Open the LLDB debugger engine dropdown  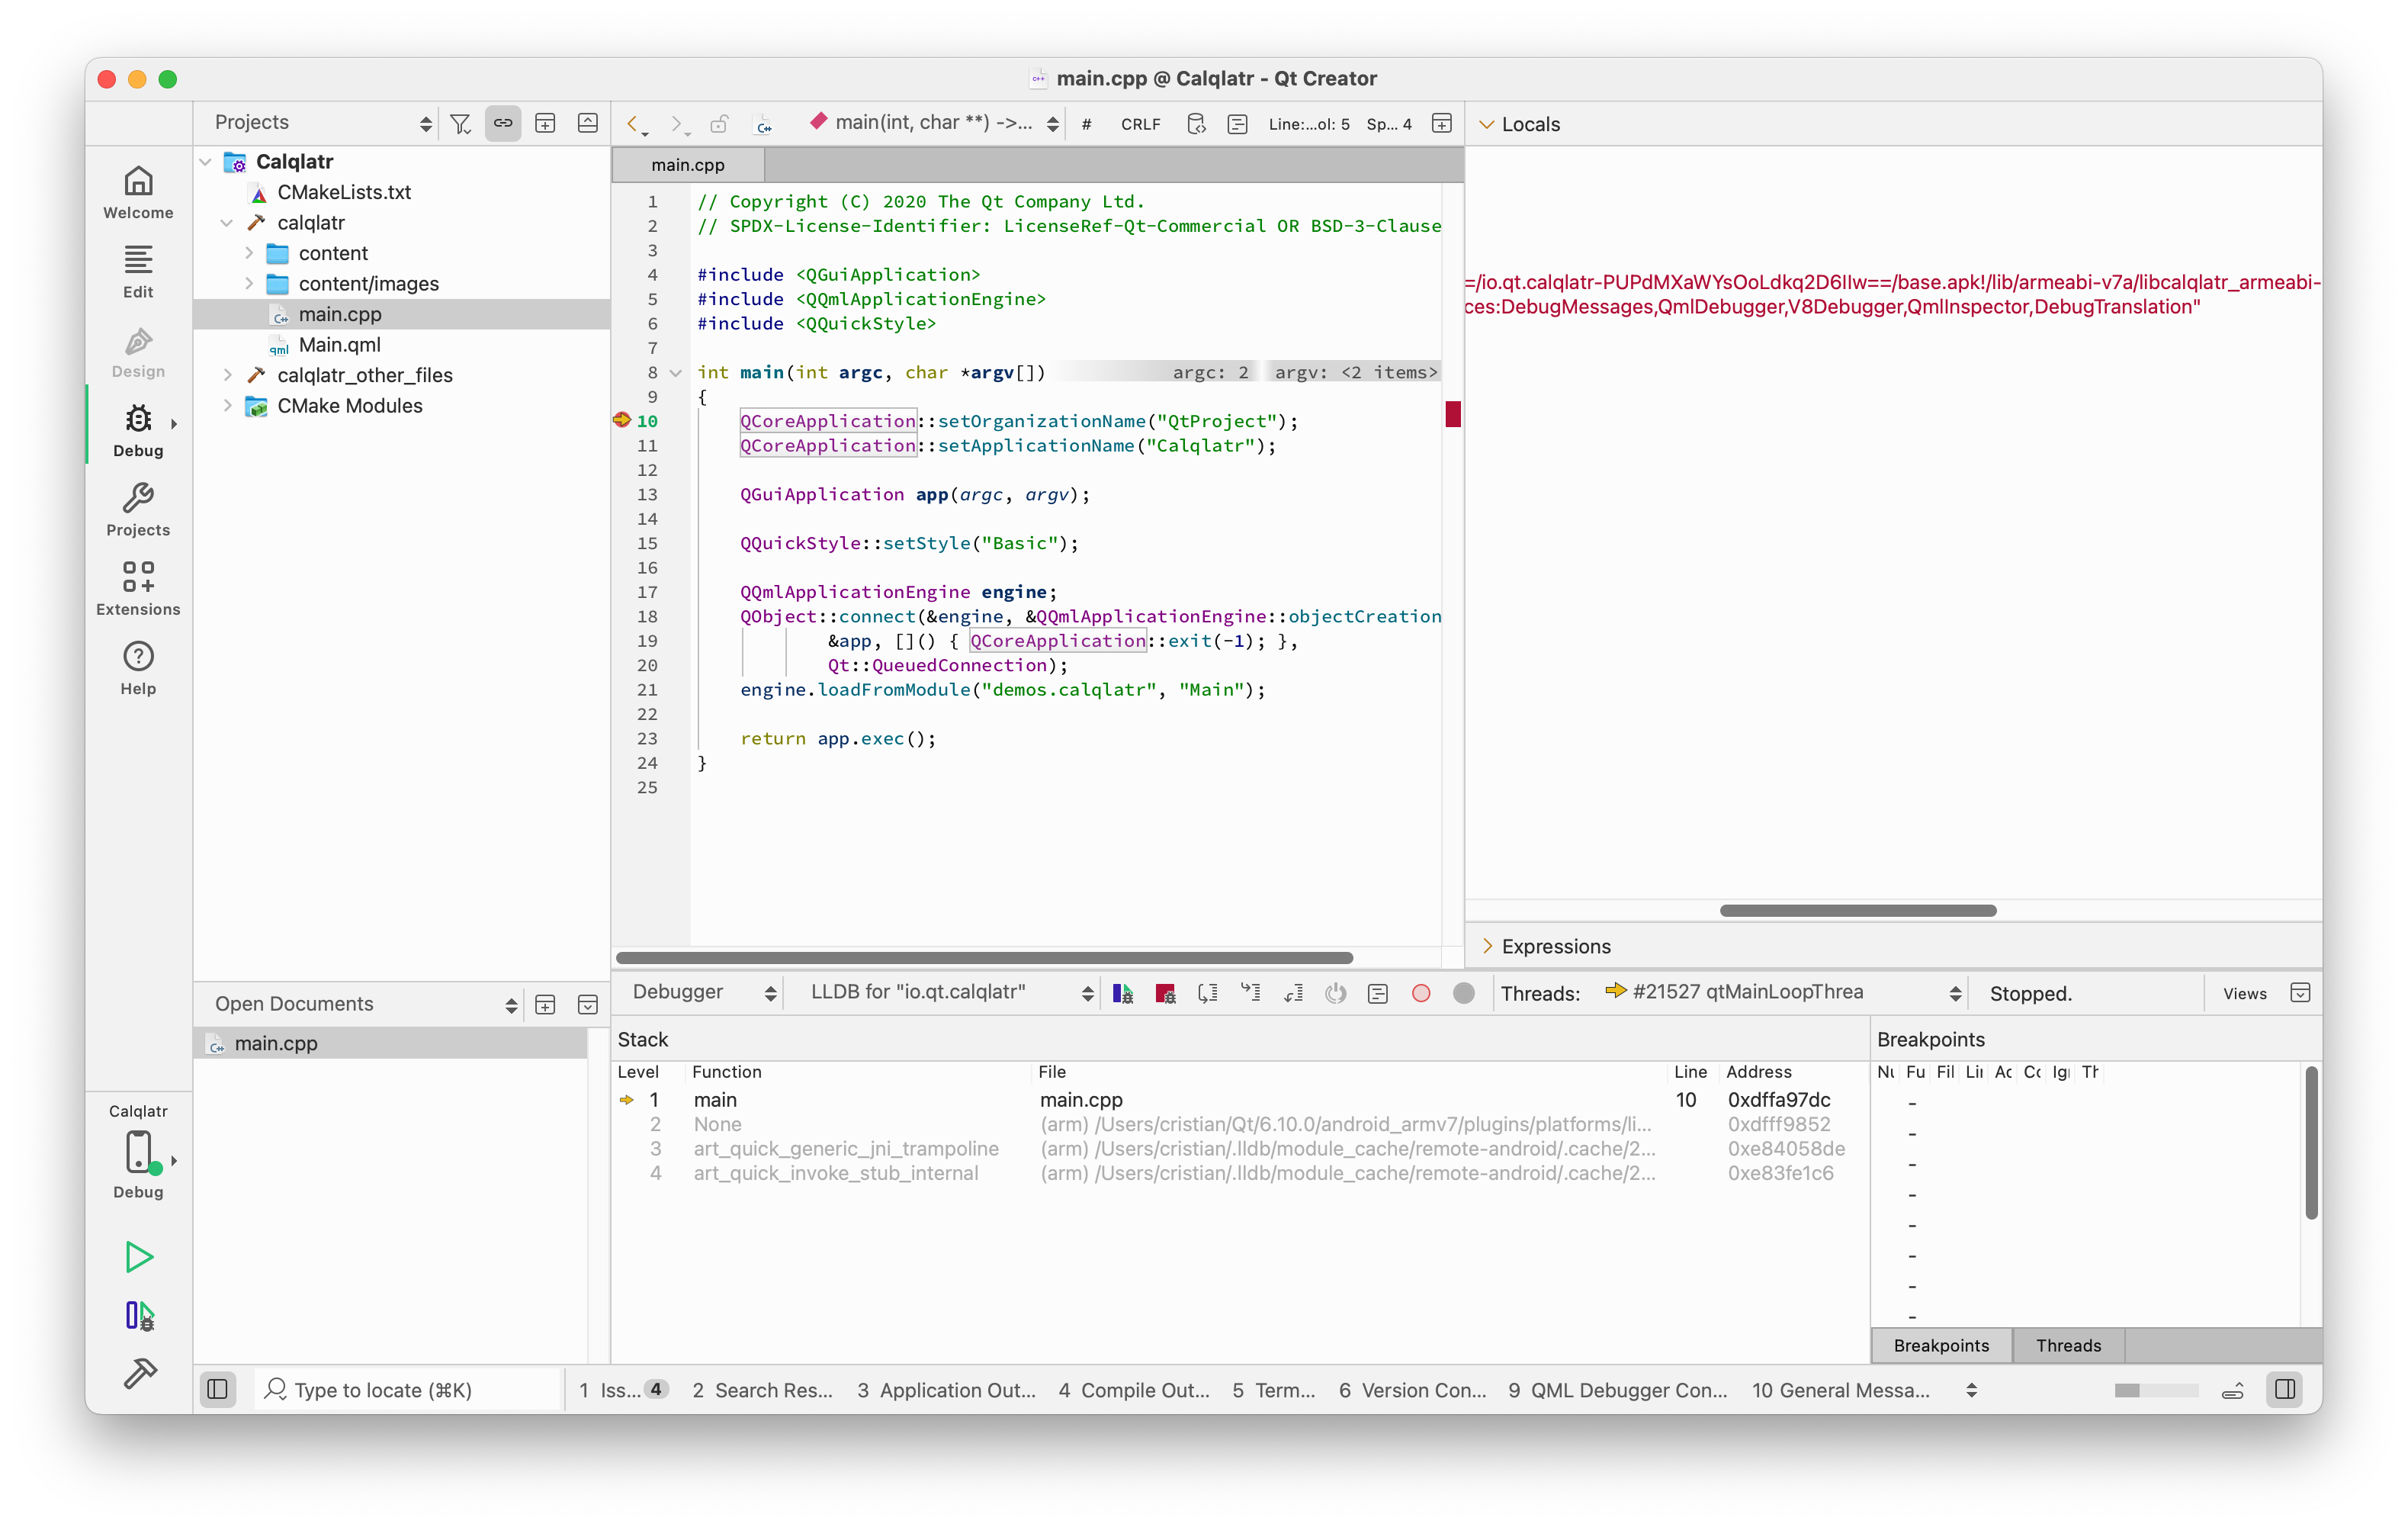[x=949, y=992]
